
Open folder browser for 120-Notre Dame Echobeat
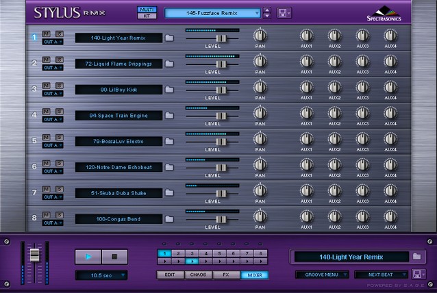169,167
